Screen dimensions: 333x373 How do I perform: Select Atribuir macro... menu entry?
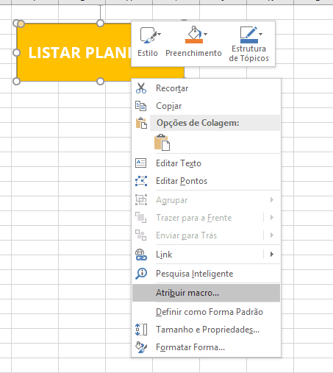(206, 293)
